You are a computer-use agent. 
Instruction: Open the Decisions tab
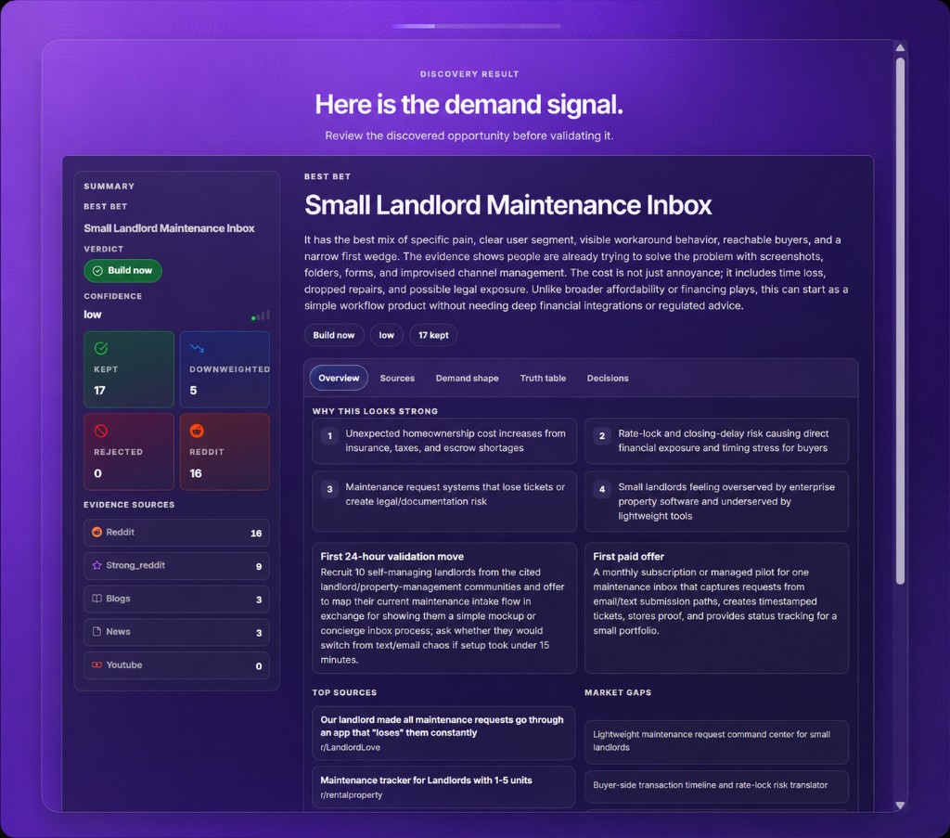[x=608, y=378]
